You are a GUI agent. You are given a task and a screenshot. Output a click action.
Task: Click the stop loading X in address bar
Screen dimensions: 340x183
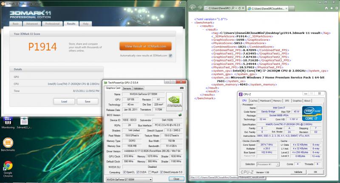click(243, 8)
